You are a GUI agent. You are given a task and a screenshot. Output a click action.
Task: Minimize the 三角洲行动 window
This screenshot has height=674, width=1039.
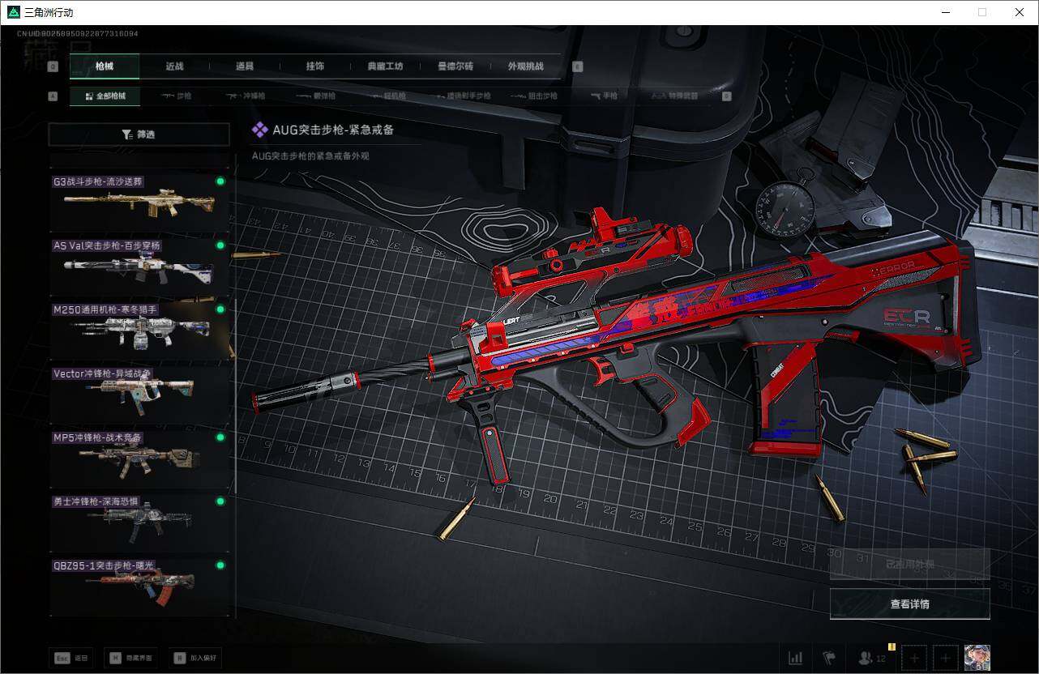946,12
